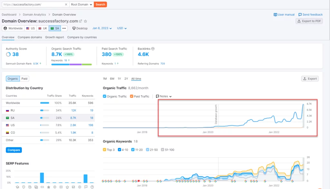Click the image pack icon in SERP Features
This screenshot has height=189, width=330.
[x=73, y=187]
